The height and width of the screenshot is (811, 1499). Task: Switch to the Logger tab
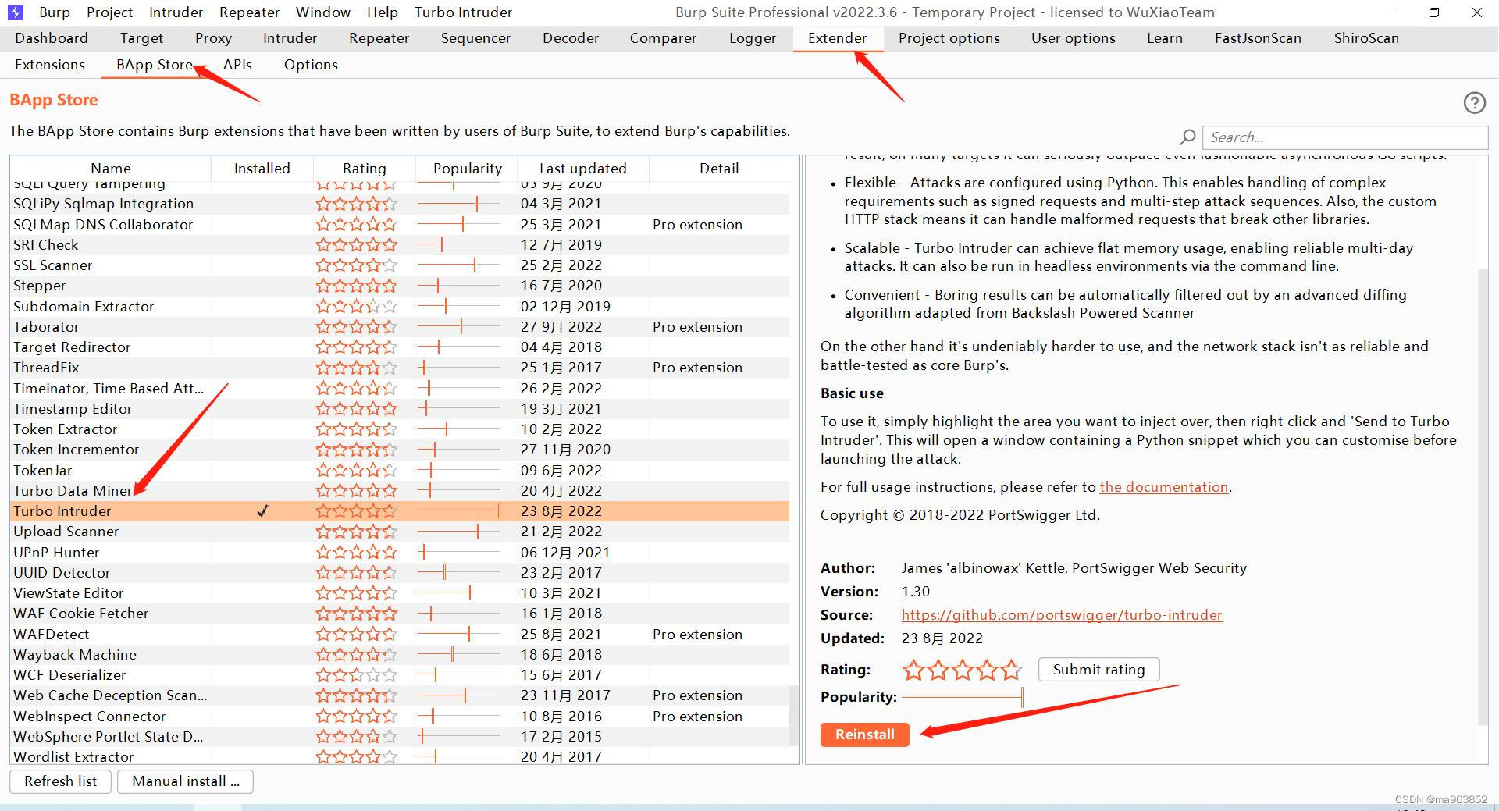[753, 38]
